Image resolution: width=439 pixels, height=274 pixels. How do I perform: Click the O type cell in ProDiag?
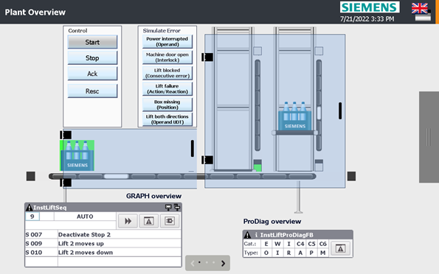pyautogui.click(x=266, y=253)
